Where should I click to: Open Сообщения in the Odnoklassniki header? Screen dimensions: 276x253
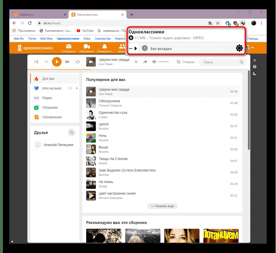[69, 48]
